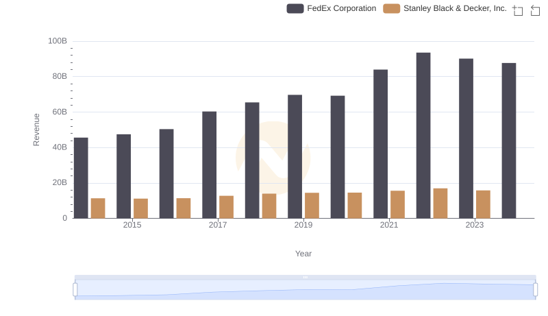Select the right zoom slider handle

[x=536, y=290]
